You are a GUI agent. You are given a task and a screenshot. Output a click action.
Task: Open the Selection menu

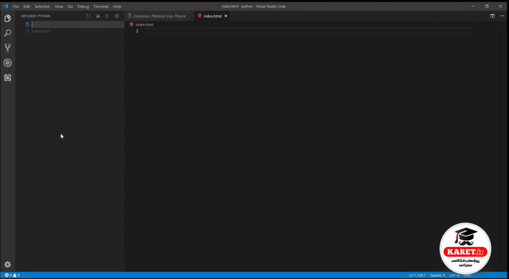(x=43, y=6)
